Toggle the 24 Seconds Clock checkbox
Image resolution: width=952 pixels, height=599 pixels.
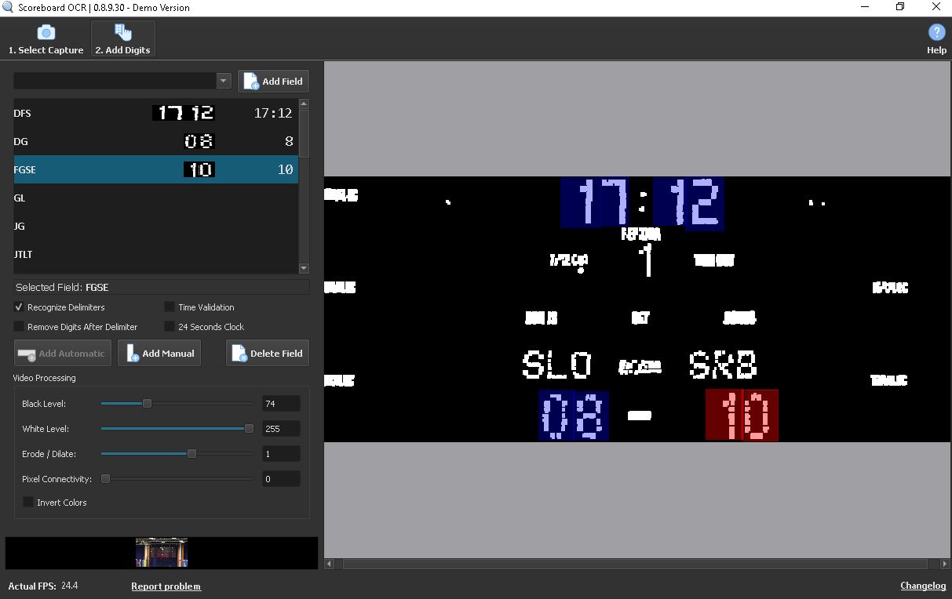point(170,327)
